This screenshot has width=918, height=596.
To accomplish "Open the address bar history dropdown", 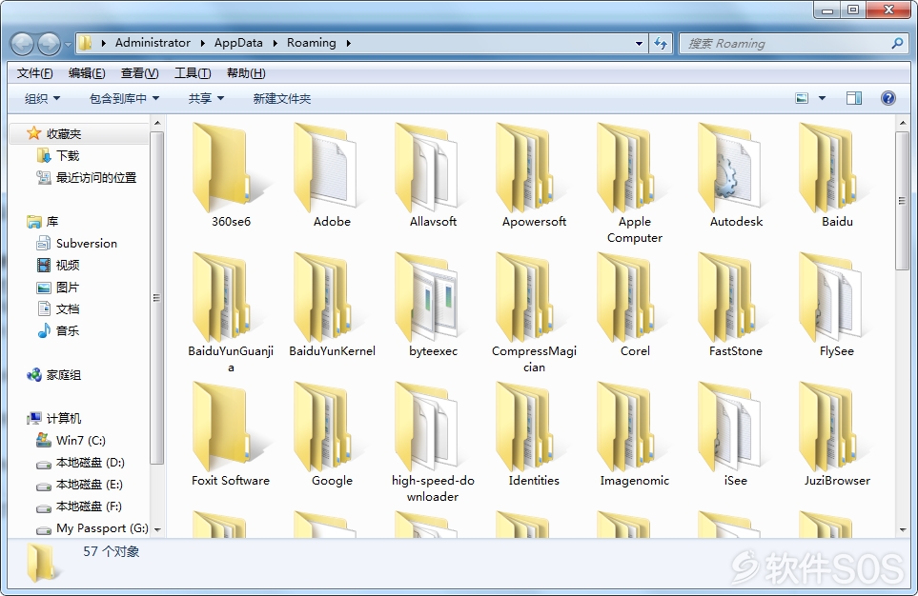I will click(639, 43).
